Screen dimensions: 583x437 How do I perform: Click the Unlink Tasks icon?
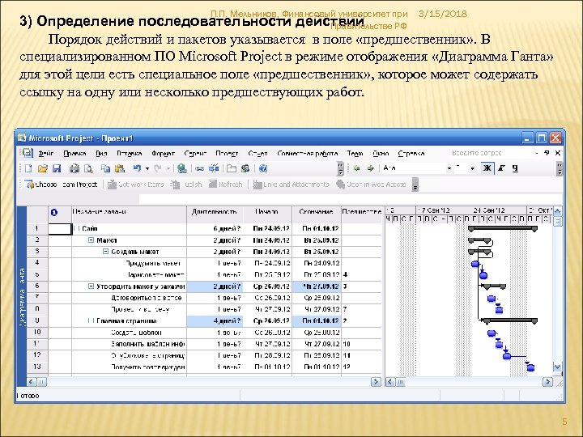(214, 168)
